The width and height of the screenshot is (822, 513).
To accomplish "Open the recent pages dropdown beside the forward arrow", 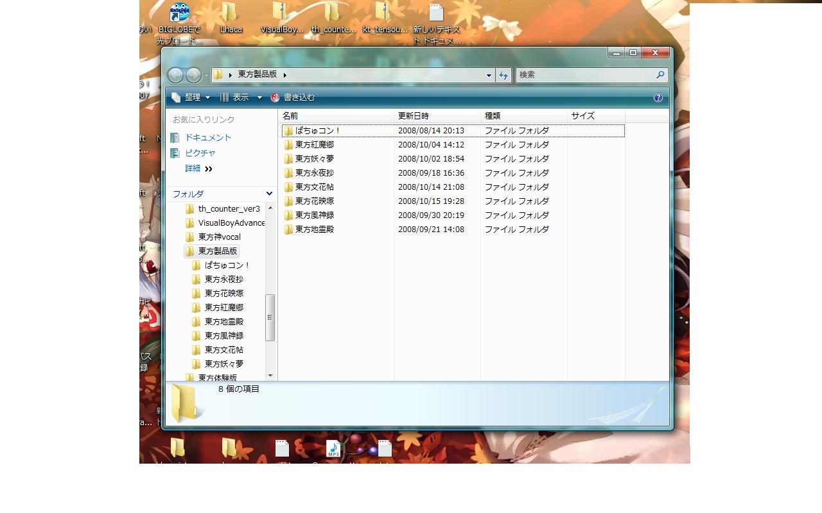I will [x=206, y=76].
